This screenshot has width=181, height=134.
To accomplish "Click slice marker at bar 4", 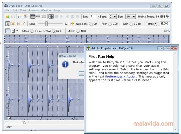I will coord(68,47).
